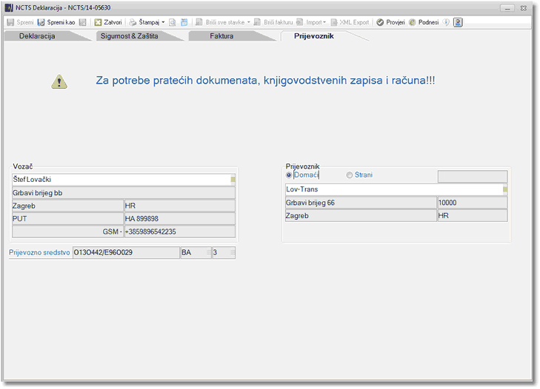Click the carrier's Zagreb city field
This screenshot has width=540, height=389.
click(361, 216)
